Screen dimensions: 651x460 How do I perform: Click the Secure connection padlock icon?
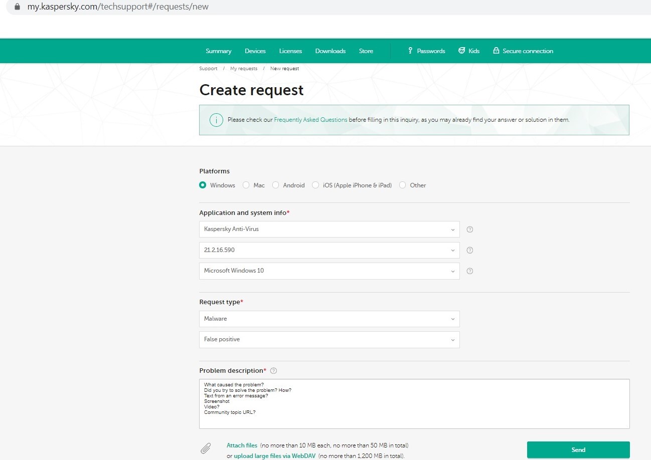[496, 51]
